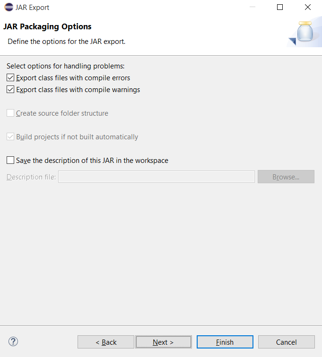Click the Description file label
Image resolution: width=322 pixels, height=357 pixels.
coord(31,177)
